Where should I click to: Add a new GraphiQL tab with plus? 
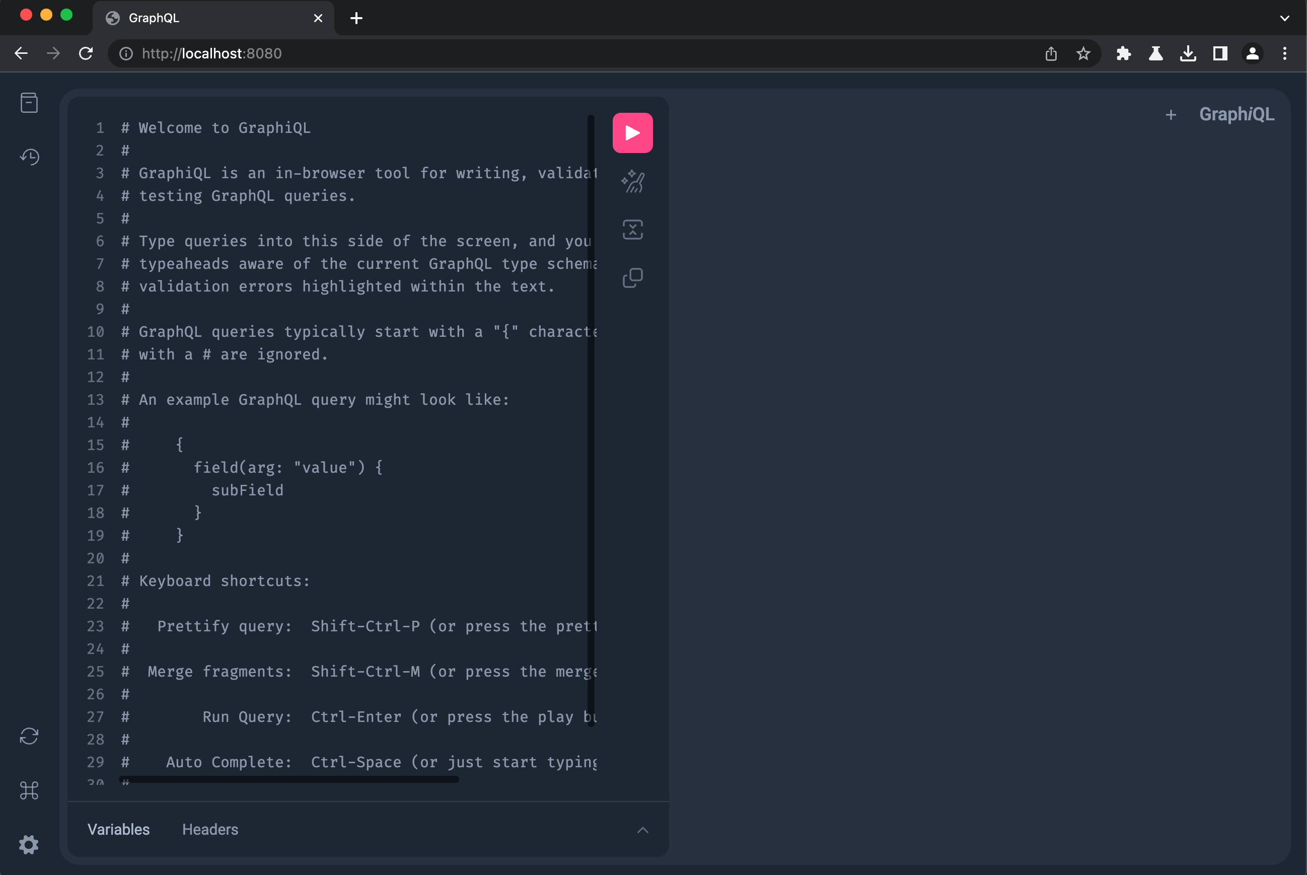point(1170,114)
